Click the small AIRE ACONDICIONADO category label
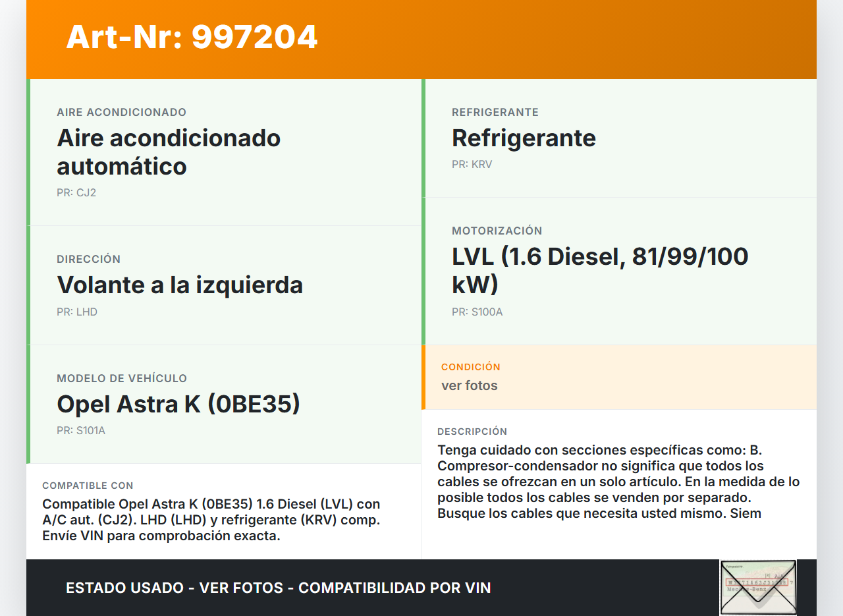 pyautogui.click(x=121, y=113)
